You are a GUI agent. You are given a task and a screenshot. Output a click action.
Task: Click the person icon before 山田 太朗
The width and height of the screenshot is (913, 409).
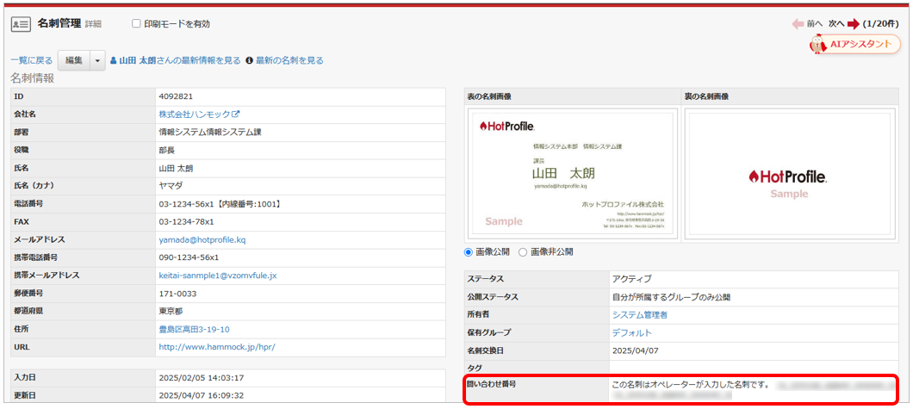tap(114, 61)
